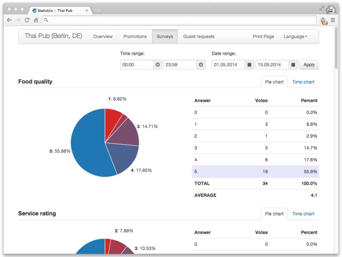The image size is (342, 257).
Task: Open the Promotions section
Action: [x=135, y=36]
